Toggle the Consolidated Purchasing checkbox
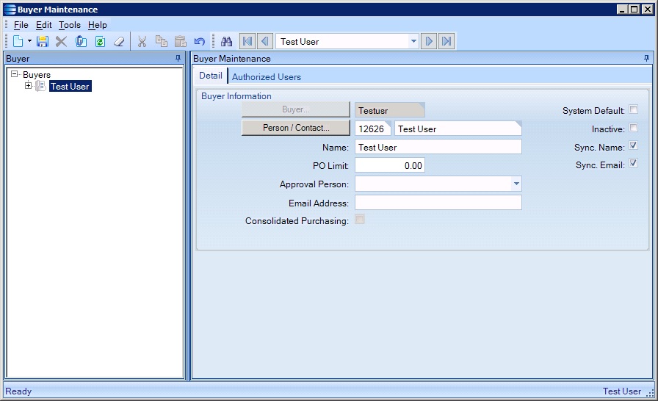 360,220
